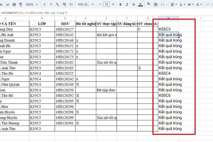
Task: Decrease decimal places (.0 arrow)
Action: coord(57,4)
